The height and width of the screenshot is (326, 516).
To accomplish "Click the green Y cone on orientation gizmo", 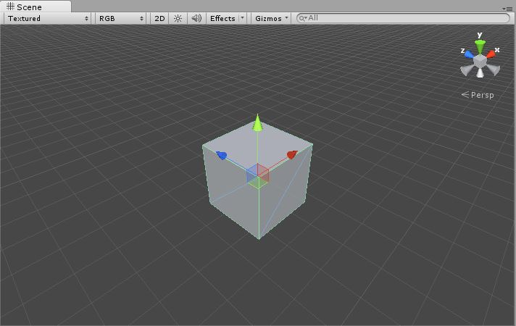I will 480,46.
